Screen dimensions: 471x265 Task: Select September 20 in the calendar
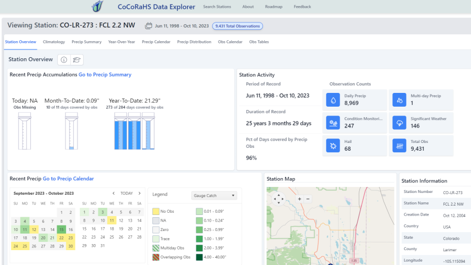coord(43,238)
